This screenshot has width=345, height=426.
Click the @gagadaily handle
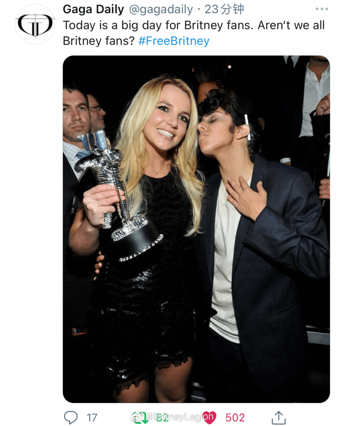pos(161,10)
